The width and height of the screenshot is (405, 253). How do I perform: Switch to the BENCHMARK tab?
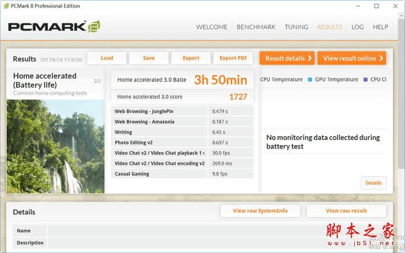coord(256,27)
